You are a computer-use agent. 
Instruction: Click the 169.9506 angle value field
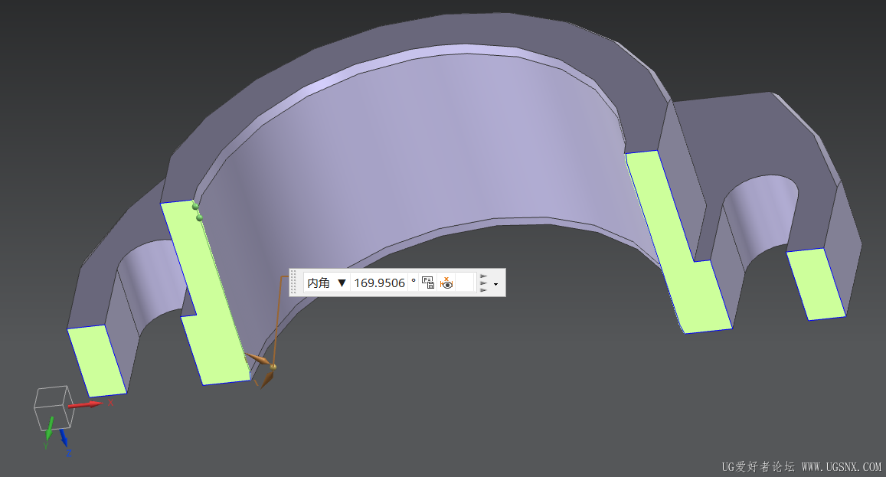pyautogui.click(x=379, y=283)
